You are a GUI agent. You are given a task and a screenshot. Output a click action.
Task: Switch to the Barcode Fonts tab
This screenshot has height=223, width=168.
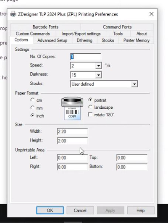click(45, 27)
